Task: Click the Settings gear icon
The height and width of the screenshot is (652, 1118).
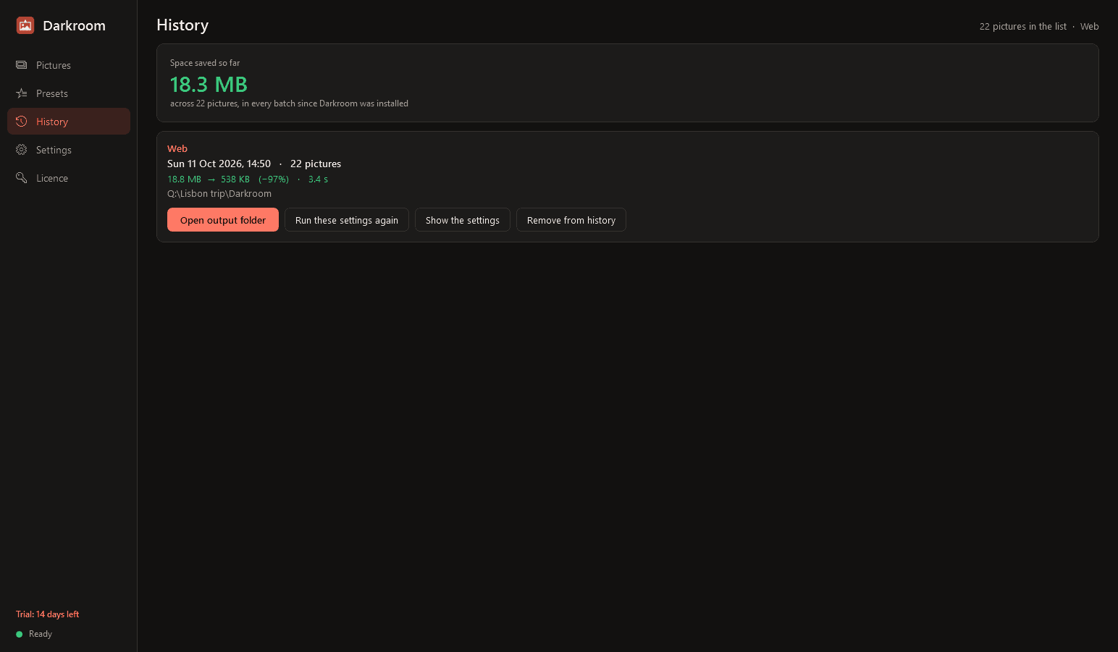Action: coord(22,150)
